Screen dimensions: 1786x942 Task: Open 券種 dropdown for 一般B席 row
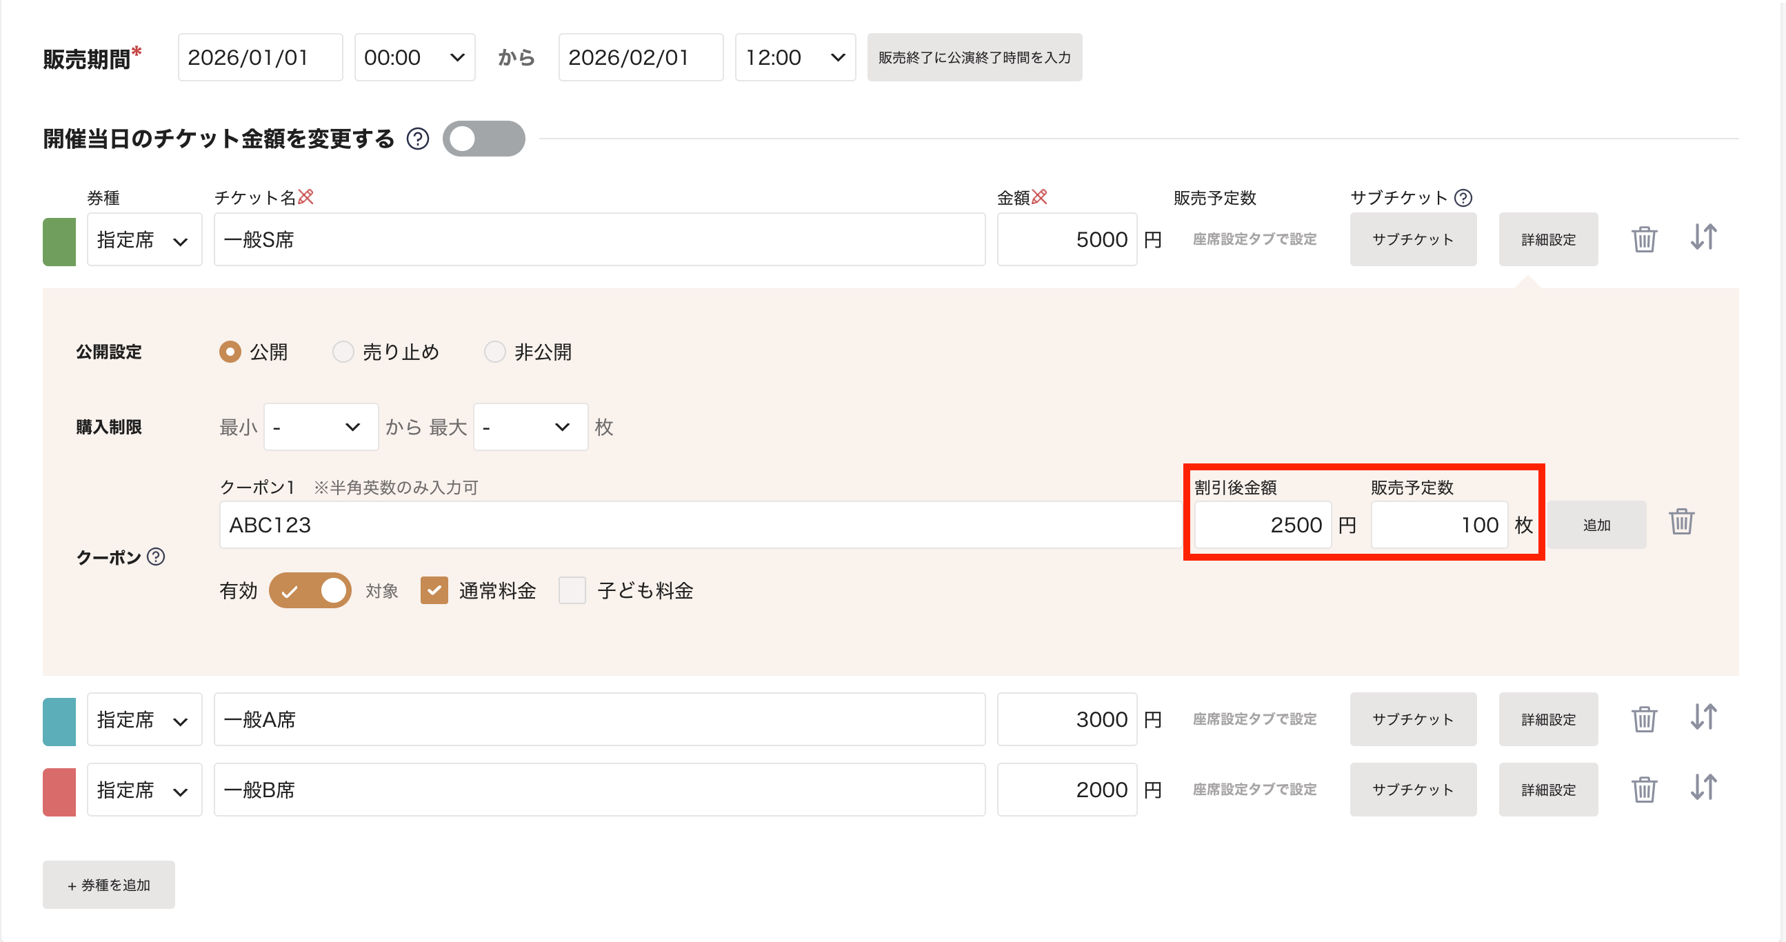click(144, 790)
